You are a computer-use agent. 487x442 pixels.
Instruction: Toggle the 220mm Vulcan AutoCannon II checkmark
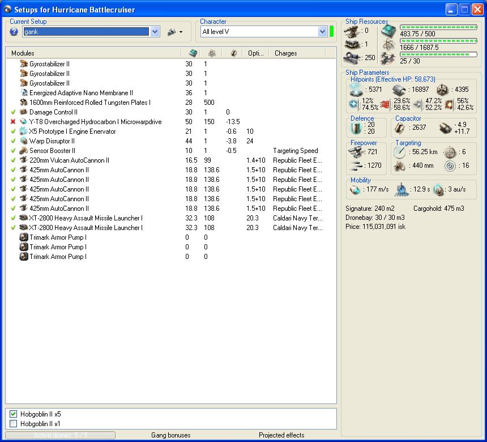coord(13,160)
